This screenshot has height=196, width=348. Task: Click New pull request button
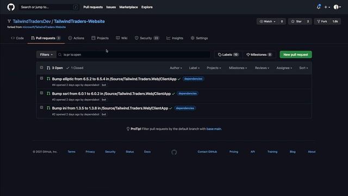click(x=296, y=54)
